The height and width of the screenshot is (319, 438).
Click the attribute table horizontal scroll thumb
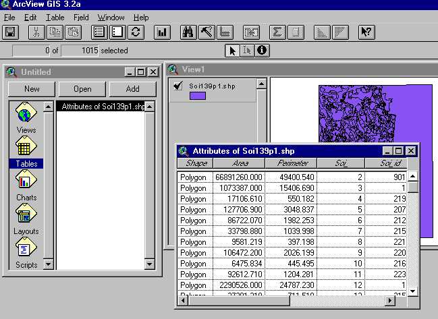[239, 301]
